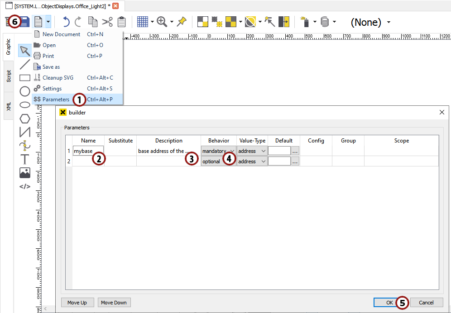Choose Cleanup SVG menu entry

(58, 78)
